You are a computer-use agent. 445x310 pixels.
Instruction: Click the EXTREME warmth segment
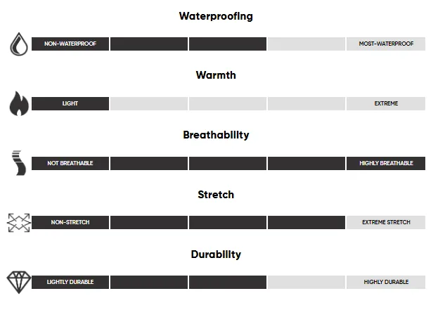pyautogui.click(x=386, y=103)
